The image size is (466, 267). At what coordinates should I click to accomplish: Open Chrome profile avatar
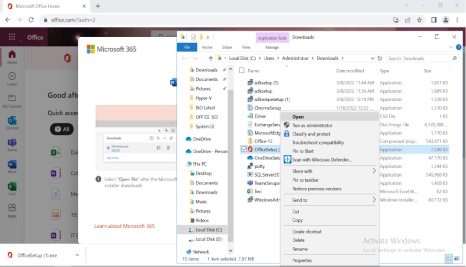(445, 20)
